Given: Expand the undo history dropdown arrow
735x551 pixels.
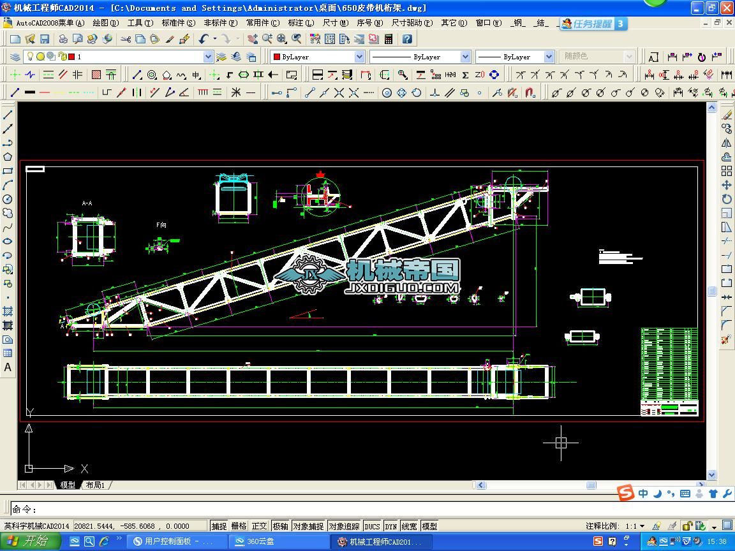Looking at the screenshot, I should (215, 39).
